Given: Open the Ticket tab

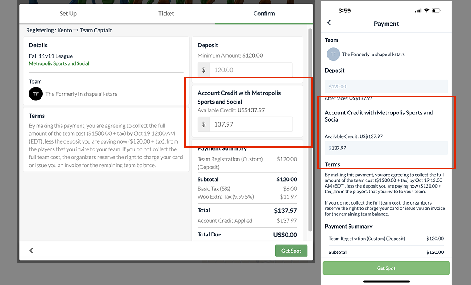Looking at the screenshot, I should (x=166, y=13).
